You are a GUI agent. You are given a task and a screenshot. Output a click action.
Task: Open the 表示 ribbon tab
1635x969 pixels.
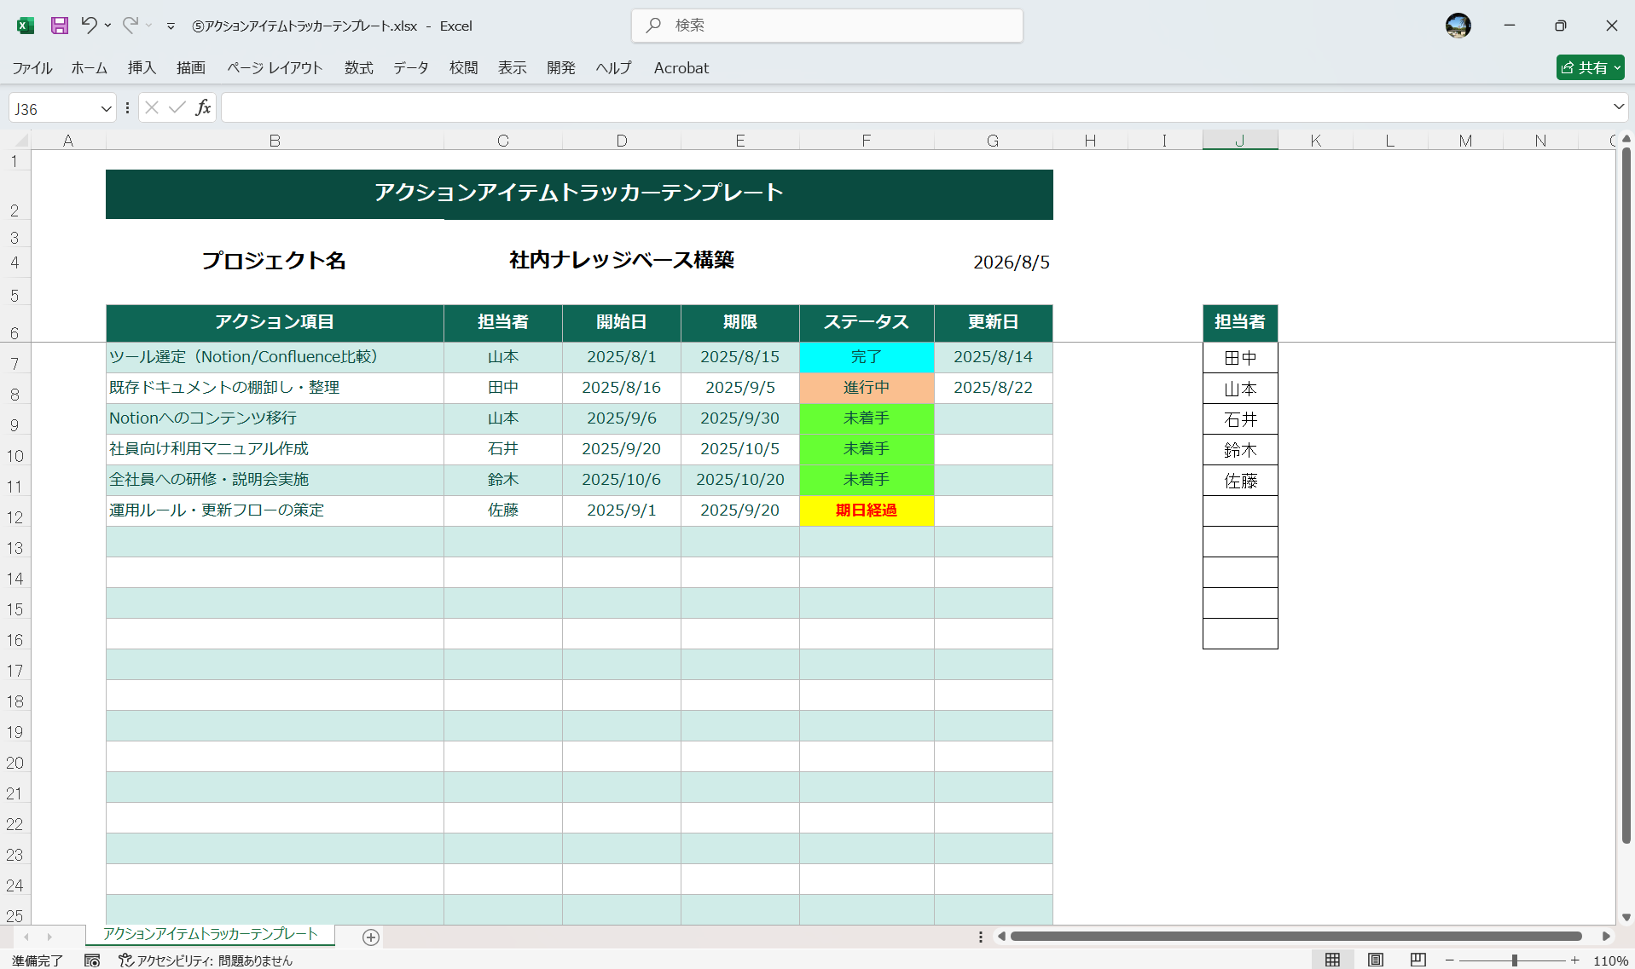[513, 68]
